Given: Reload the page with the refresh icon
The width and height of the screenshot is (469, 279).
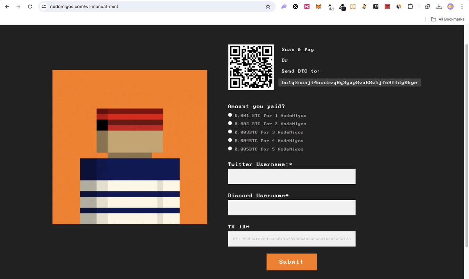Looking at the screenshot, I should point(30,7).
